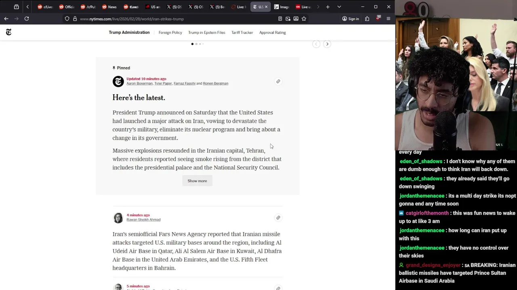517x290 pixels.
Task: Open Trump in Epstein Files nav link
Action: (206, 32)
